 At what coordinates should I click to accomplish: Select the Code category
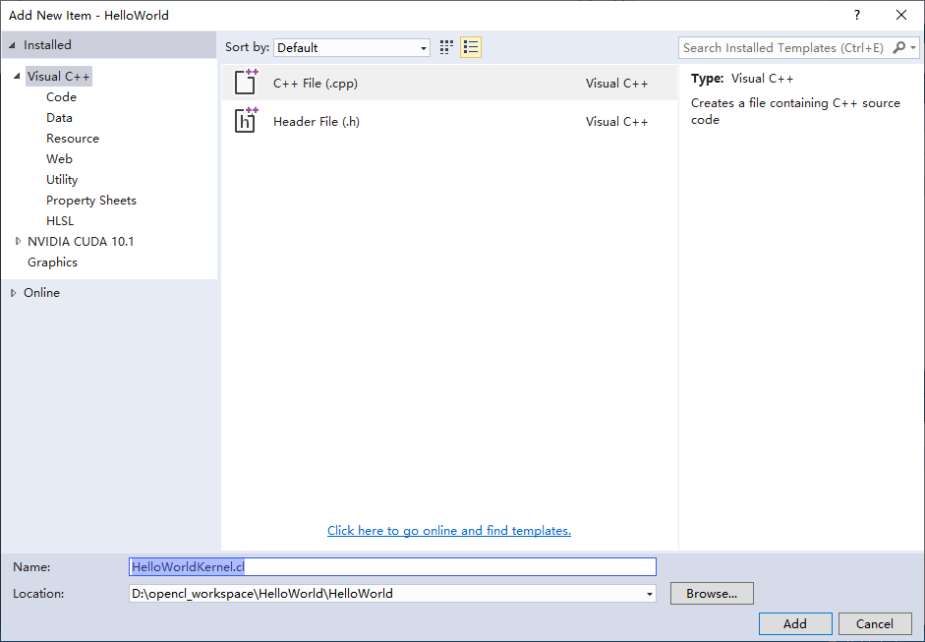(61, 96)
